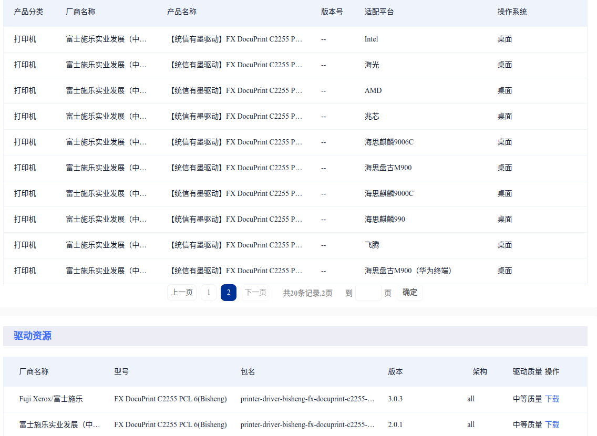Click the 驱动资源 section heading
Viewport: 597px width, 436px height.
[x=33, y=336]
